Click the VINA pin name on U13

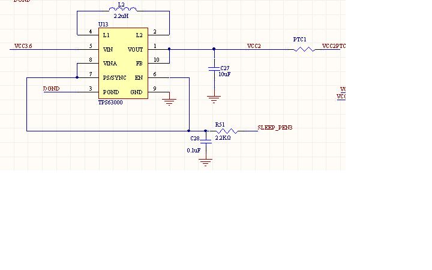(110, 64)
